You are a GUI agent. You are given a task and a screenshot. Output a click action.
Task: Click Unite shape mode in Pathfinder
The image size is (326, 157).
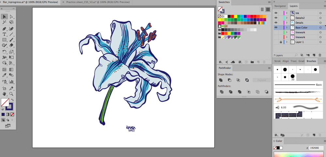click(221, 80)
